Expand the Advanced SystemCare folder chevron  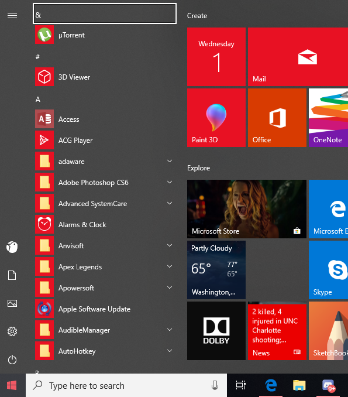(170, 203)
